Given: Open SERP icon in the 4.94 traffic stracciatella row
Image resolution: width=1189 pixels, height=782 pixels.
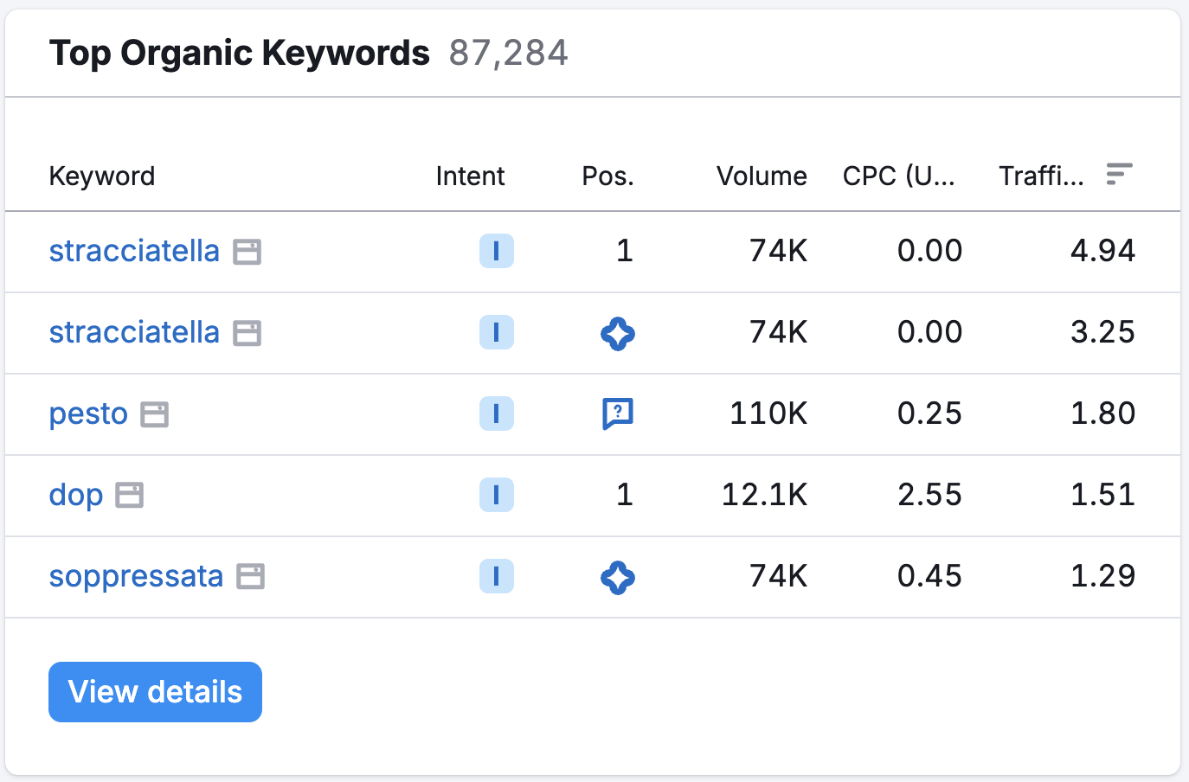Looking at the screenshot, I should pyautogui.click(x=247, y=253).
